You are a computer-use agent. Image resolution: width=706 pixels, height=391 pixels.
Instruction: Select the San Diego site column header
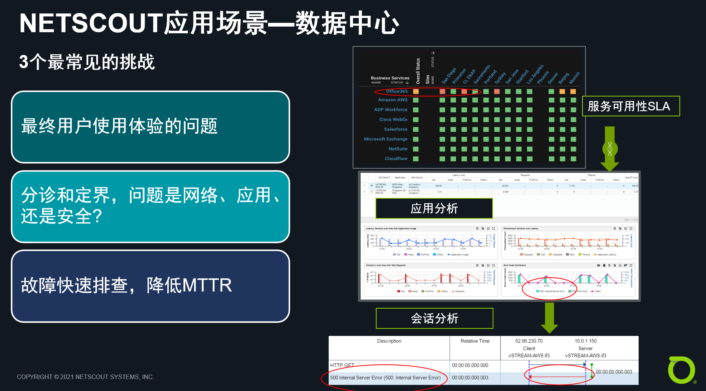click(448, 76)
